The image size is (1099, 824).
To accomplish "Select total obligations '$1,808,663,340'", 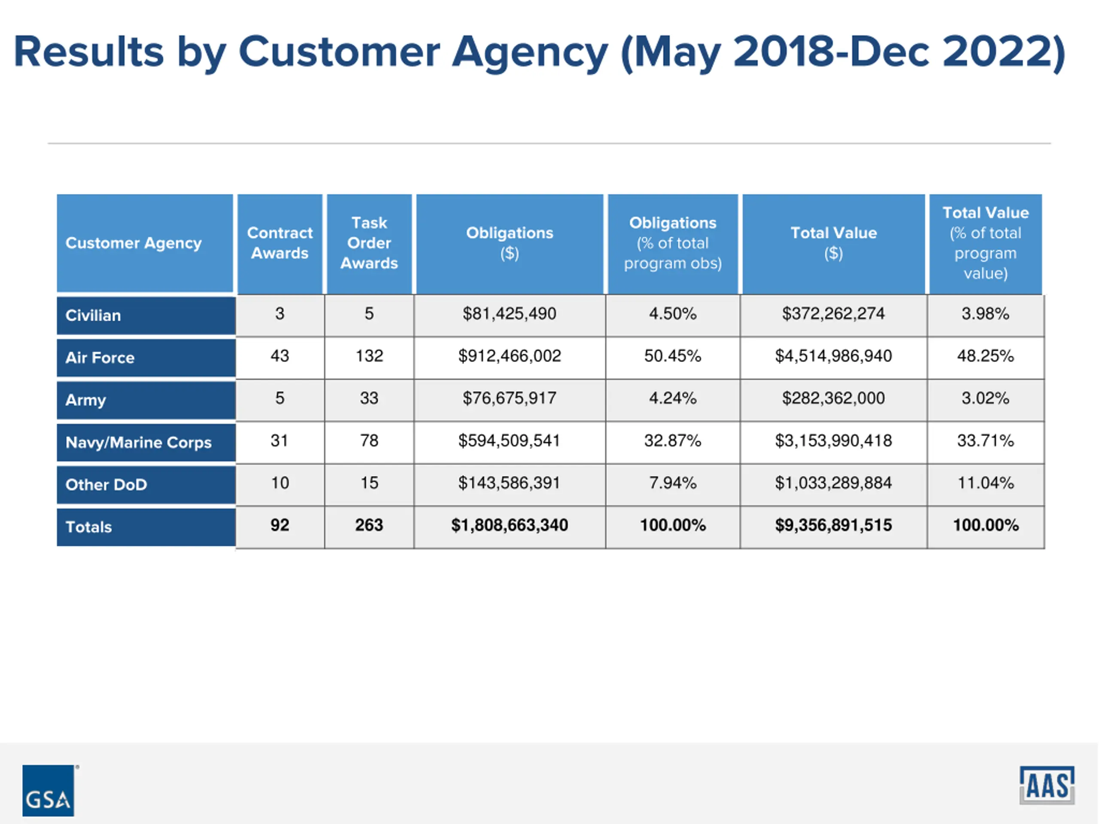I will 510,527.
